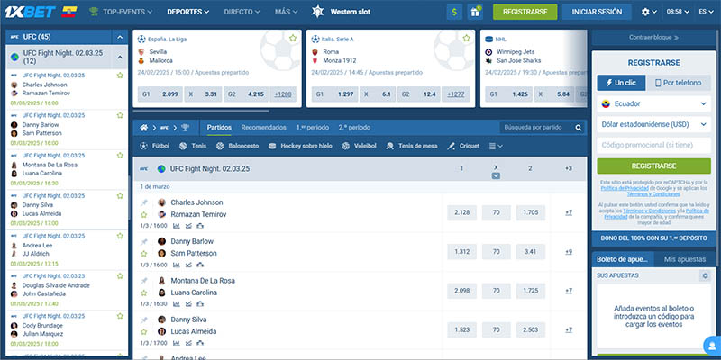Click Contraer bloque link
The image size is (721, 360).
[653, 38]
